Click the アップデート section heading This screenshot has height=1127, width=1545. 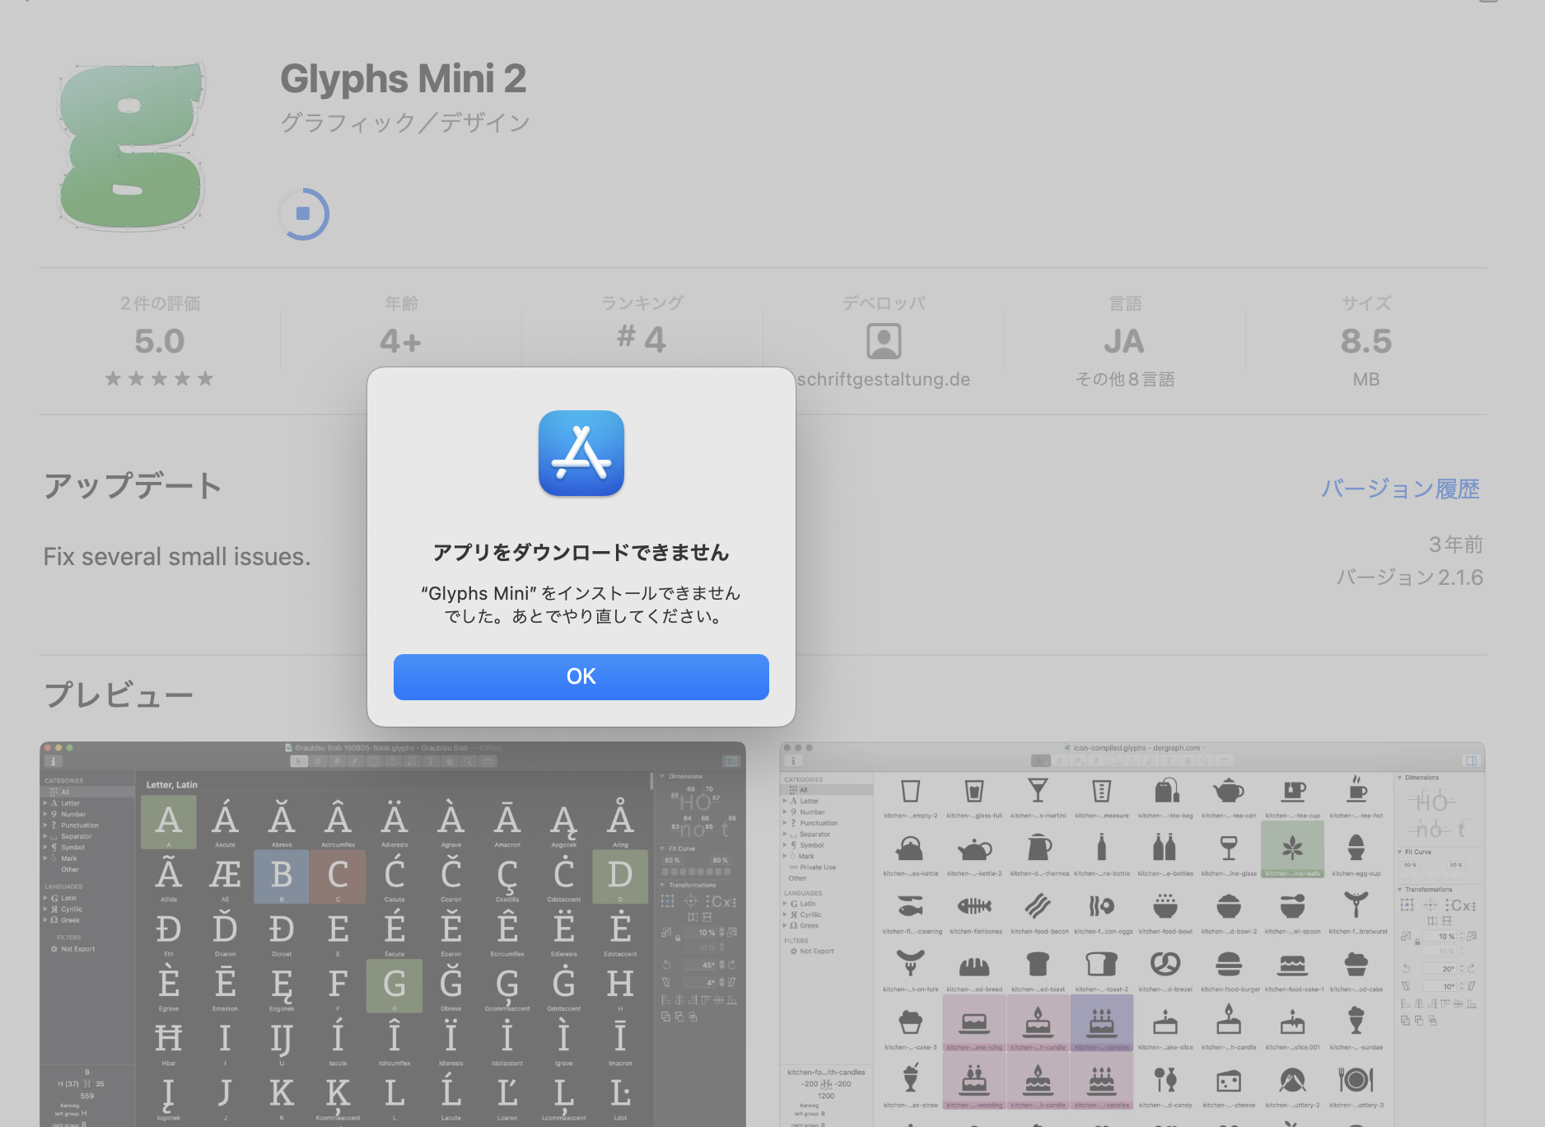coord(133,486)
